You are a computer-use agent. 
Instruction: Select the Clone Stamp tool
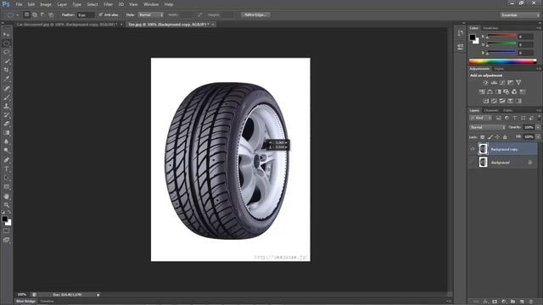pyautogui.click(x=6, y=106)
